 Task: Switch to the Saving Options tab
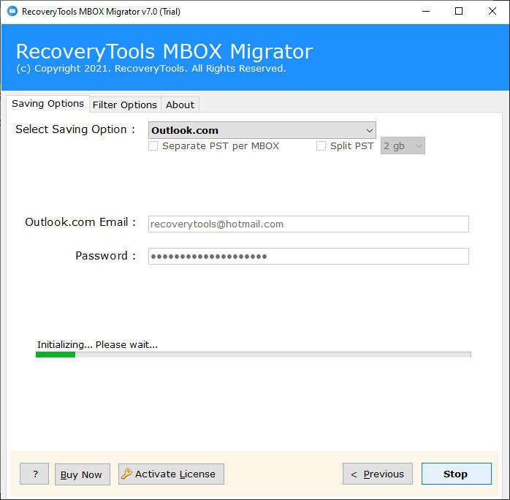coord(47,104)
